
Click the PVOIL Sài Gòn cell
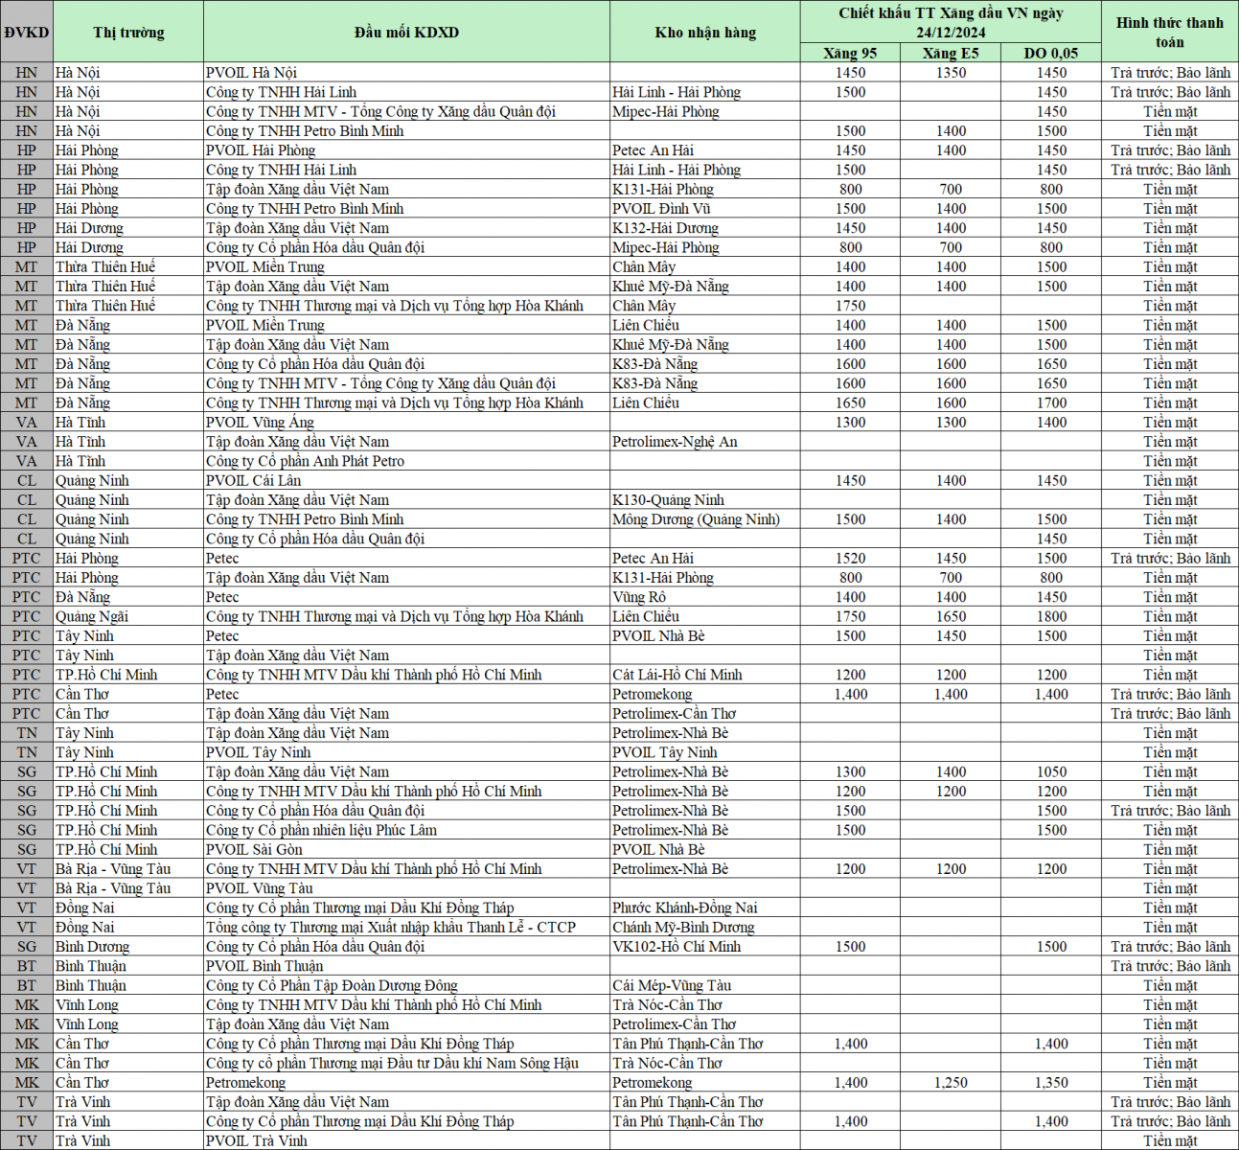coord(406,850)
